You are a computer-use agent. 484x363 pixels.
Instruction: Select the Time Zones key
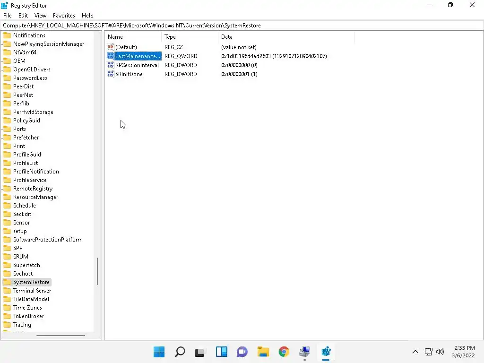point(27,307)
